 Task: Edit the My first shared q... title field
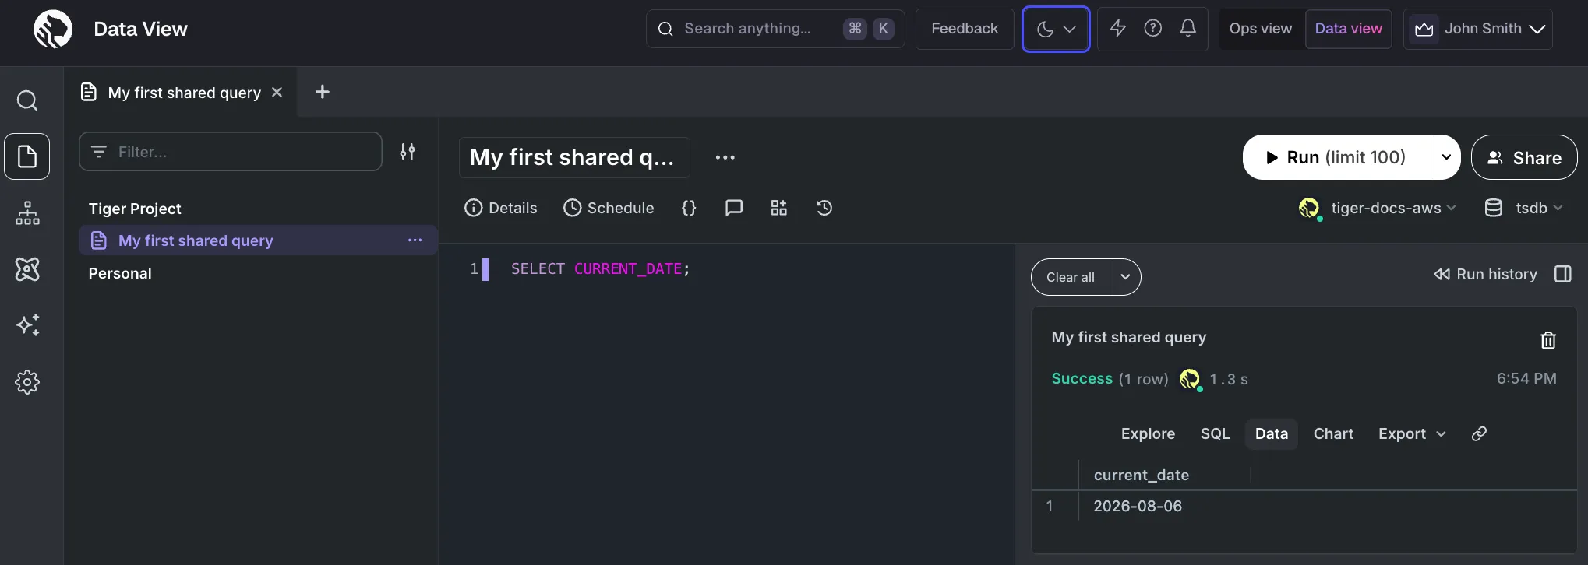574,157
